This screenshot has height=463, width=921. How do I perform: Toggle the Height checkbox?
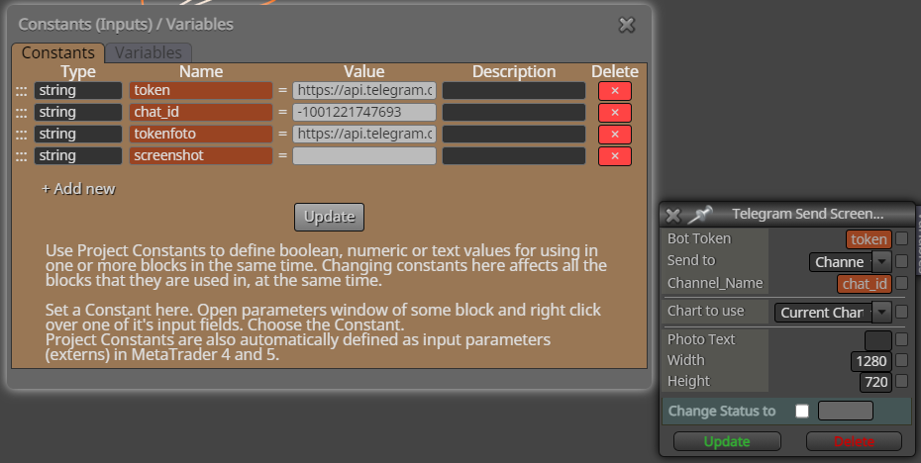coord(901,381)
